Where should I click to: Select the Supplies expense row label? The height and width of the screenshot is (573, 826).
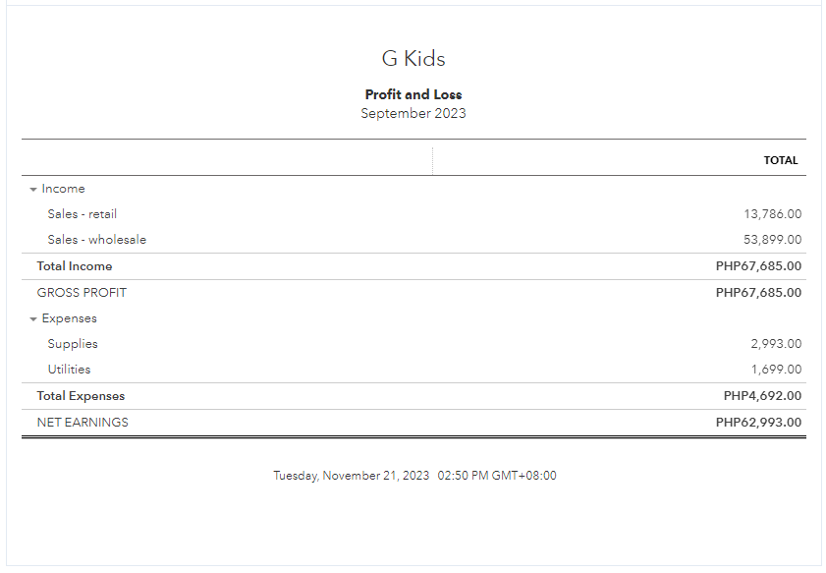click(73, 344)
